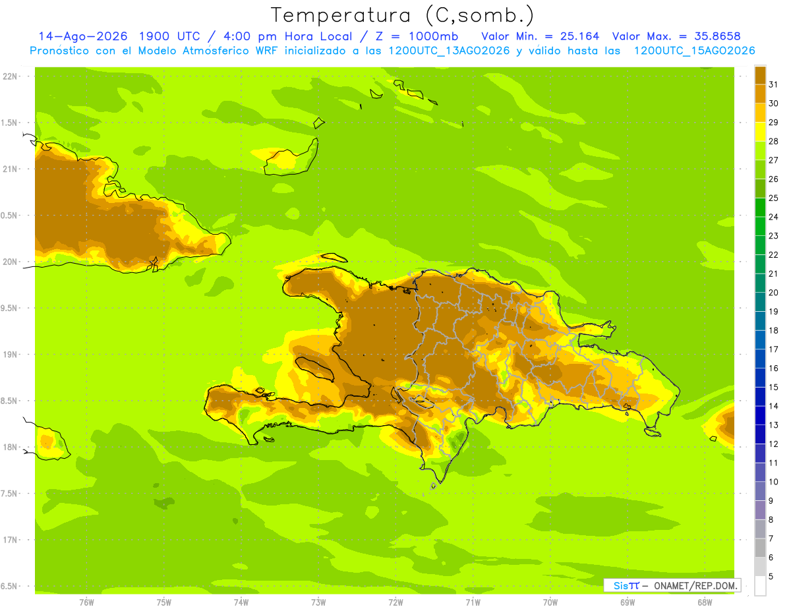Click the 72W longitude axis label
This screenshot has width=791, height=611.
point(395,602)
